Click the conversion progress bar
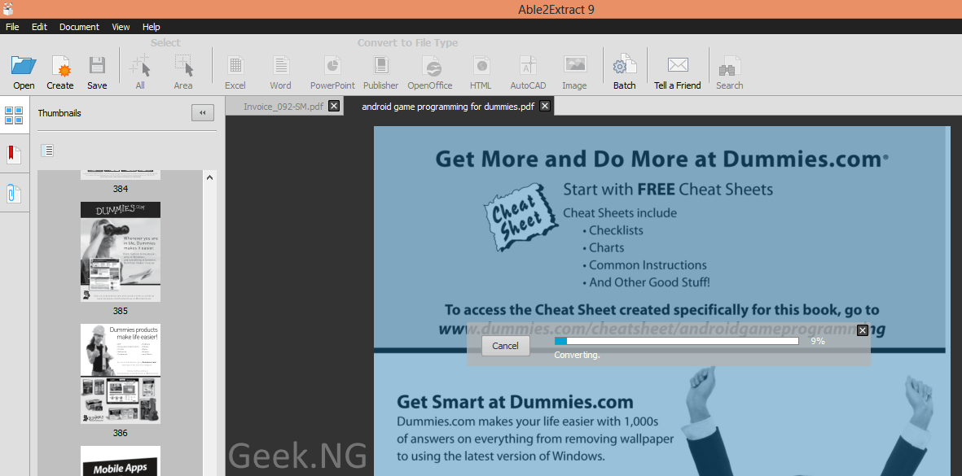 tap(677, 341)
